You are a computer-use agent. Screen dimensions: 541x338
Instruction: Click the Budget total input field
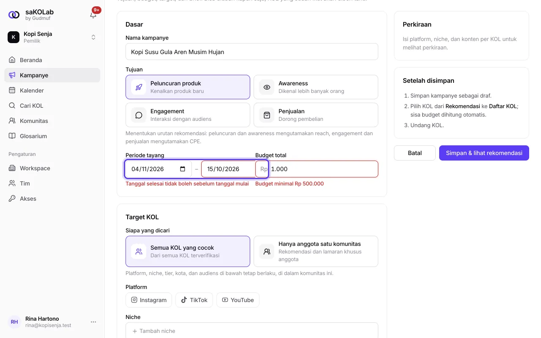click(317, 169)
